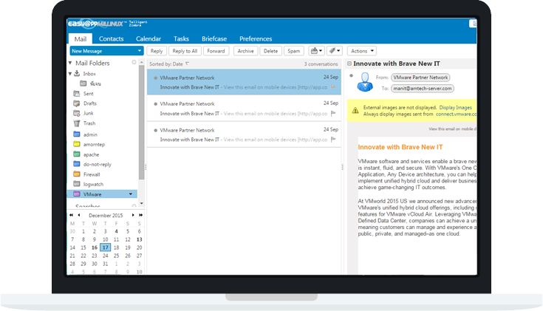This screenshot has width=543, height=311.
Task: Delete the selected message
Action: (270, 51)
